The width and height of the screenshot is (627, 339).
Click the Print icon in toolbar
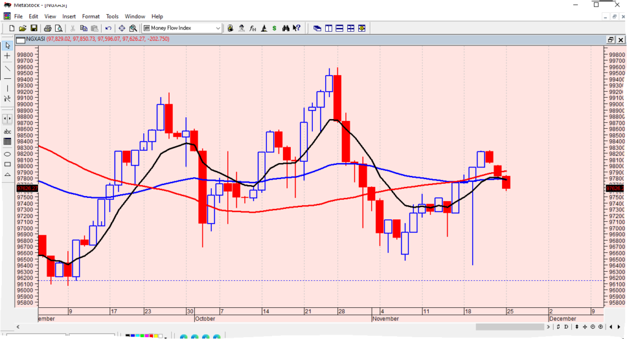[47, 28]
